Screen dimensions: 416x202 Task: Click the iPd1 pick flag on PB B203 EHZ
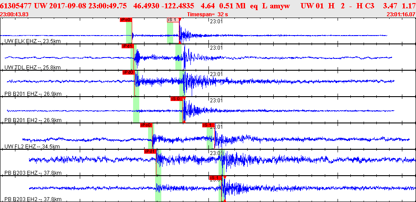(150, 151)
